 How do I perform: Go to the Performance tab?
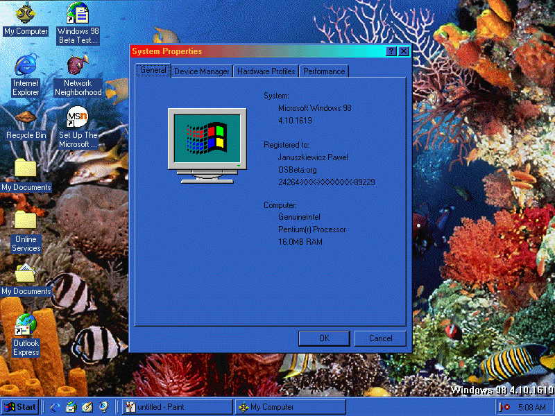click(324, 71)
